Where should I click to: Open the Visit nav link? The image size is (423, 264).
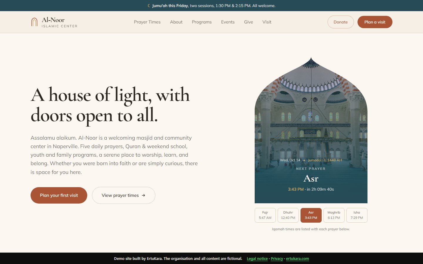[x=267, y=22]
